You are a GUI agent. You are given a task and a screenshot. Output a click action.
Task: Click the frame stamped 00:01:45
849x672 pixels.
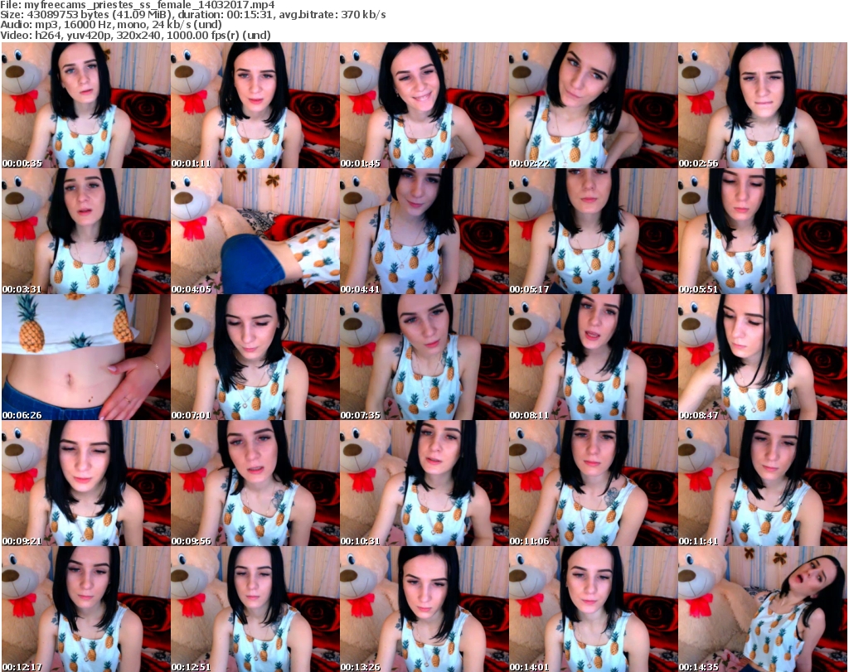coord(424,105)
